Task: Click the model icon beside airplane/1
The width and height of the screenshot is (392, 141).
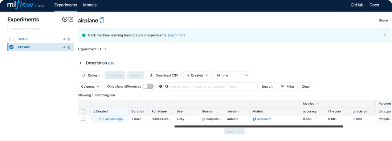Action: tap(254, 119)
